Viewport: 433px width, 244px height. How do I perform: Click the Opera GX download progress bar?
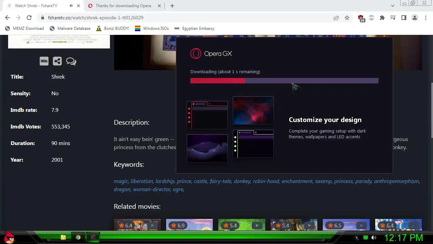click(284, 81)
